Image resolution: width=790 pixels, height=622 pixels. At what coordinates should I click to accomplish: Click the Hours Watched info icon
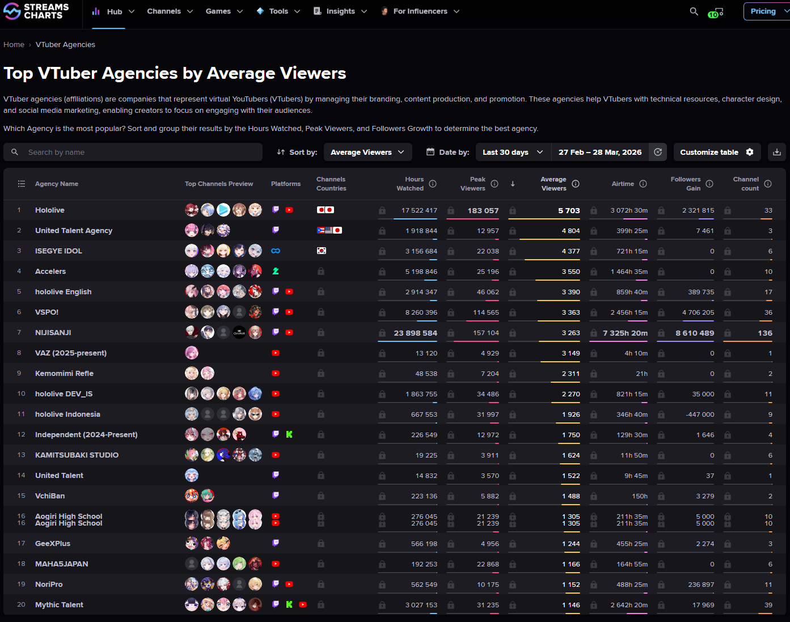[x=433, y=184]
